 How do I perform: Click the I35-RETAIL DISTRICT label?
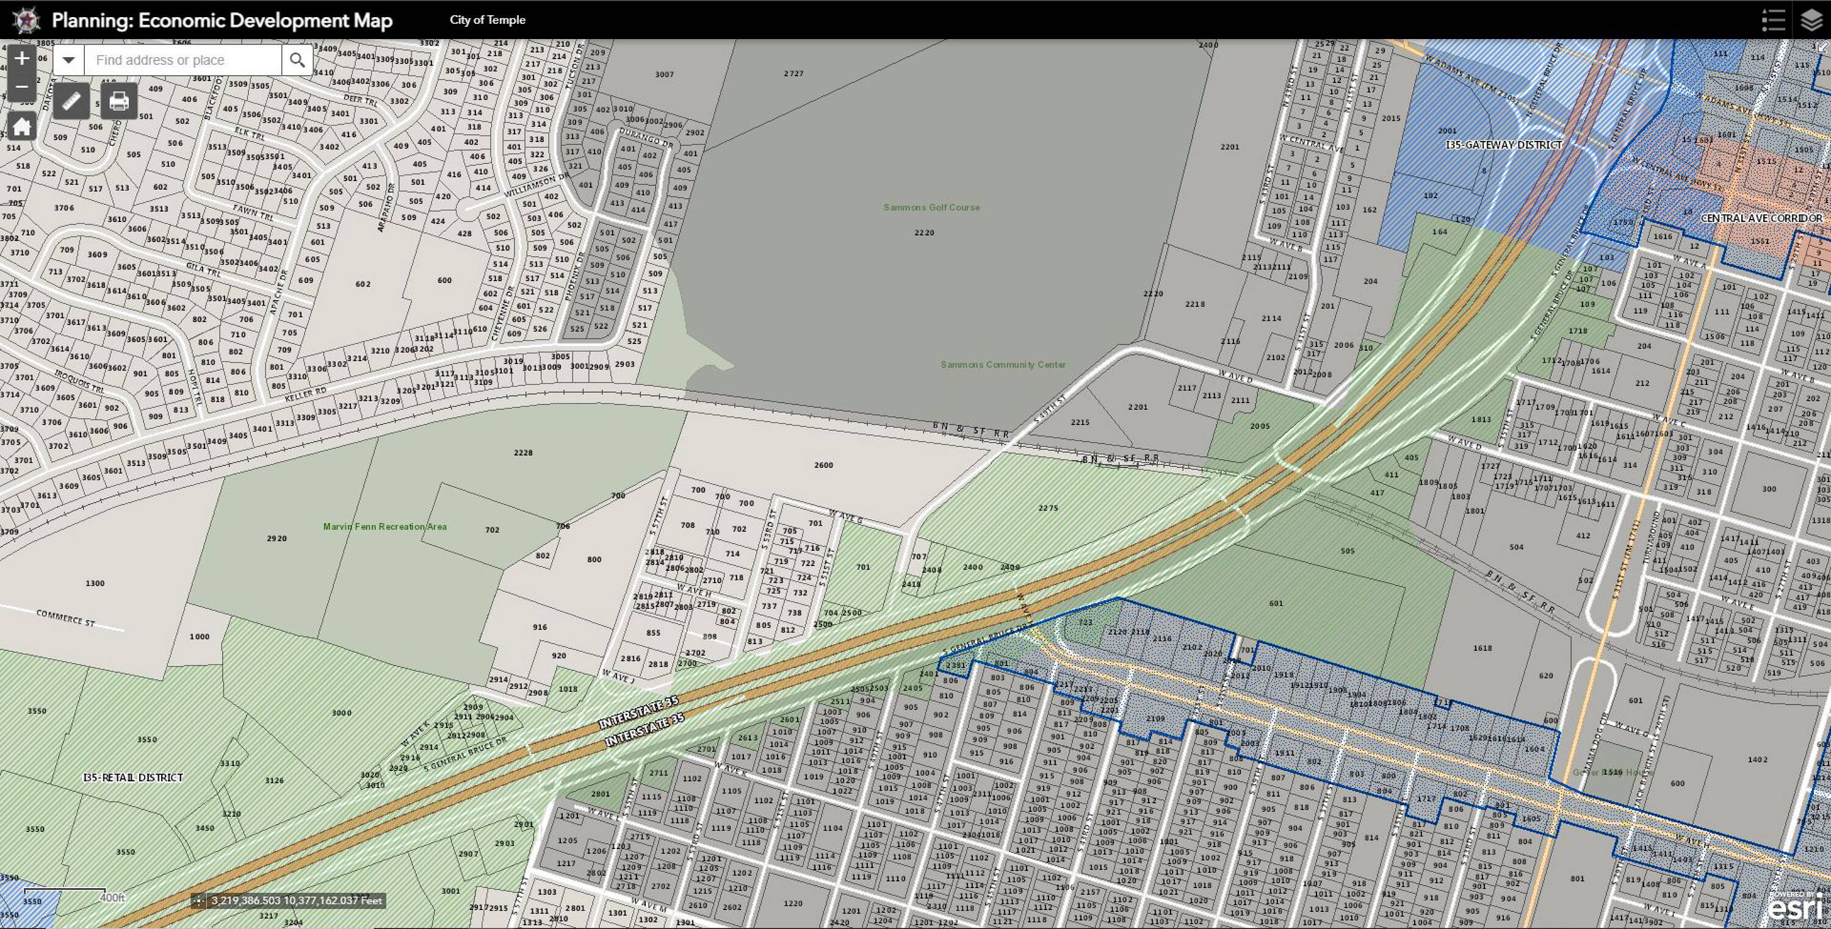pos(133,777)
